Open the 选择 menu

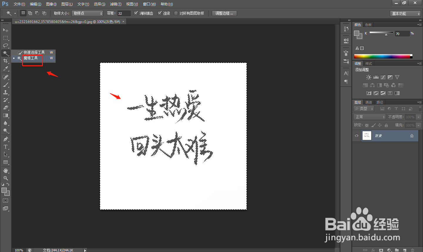(x=100, y=4)
